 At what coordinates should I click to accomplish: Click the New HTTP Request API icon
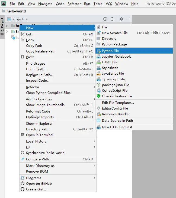(x=98, y=127)
